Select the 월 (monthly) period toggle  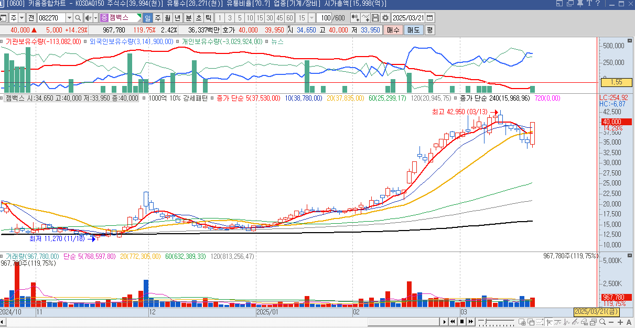[x=167, y=18]
